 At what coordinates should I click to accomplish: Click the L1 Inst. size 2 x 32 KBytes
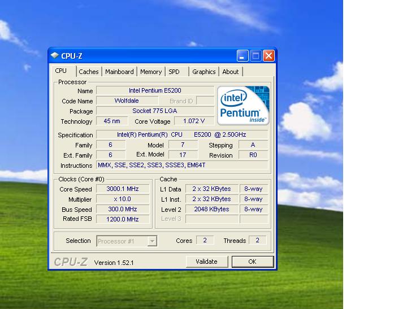point(212,199)
